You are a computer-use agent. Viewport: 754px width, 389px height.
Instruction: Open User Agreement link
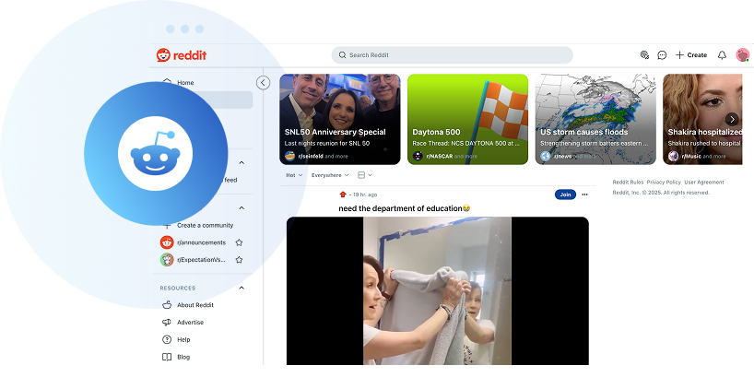tap(704, 183)
